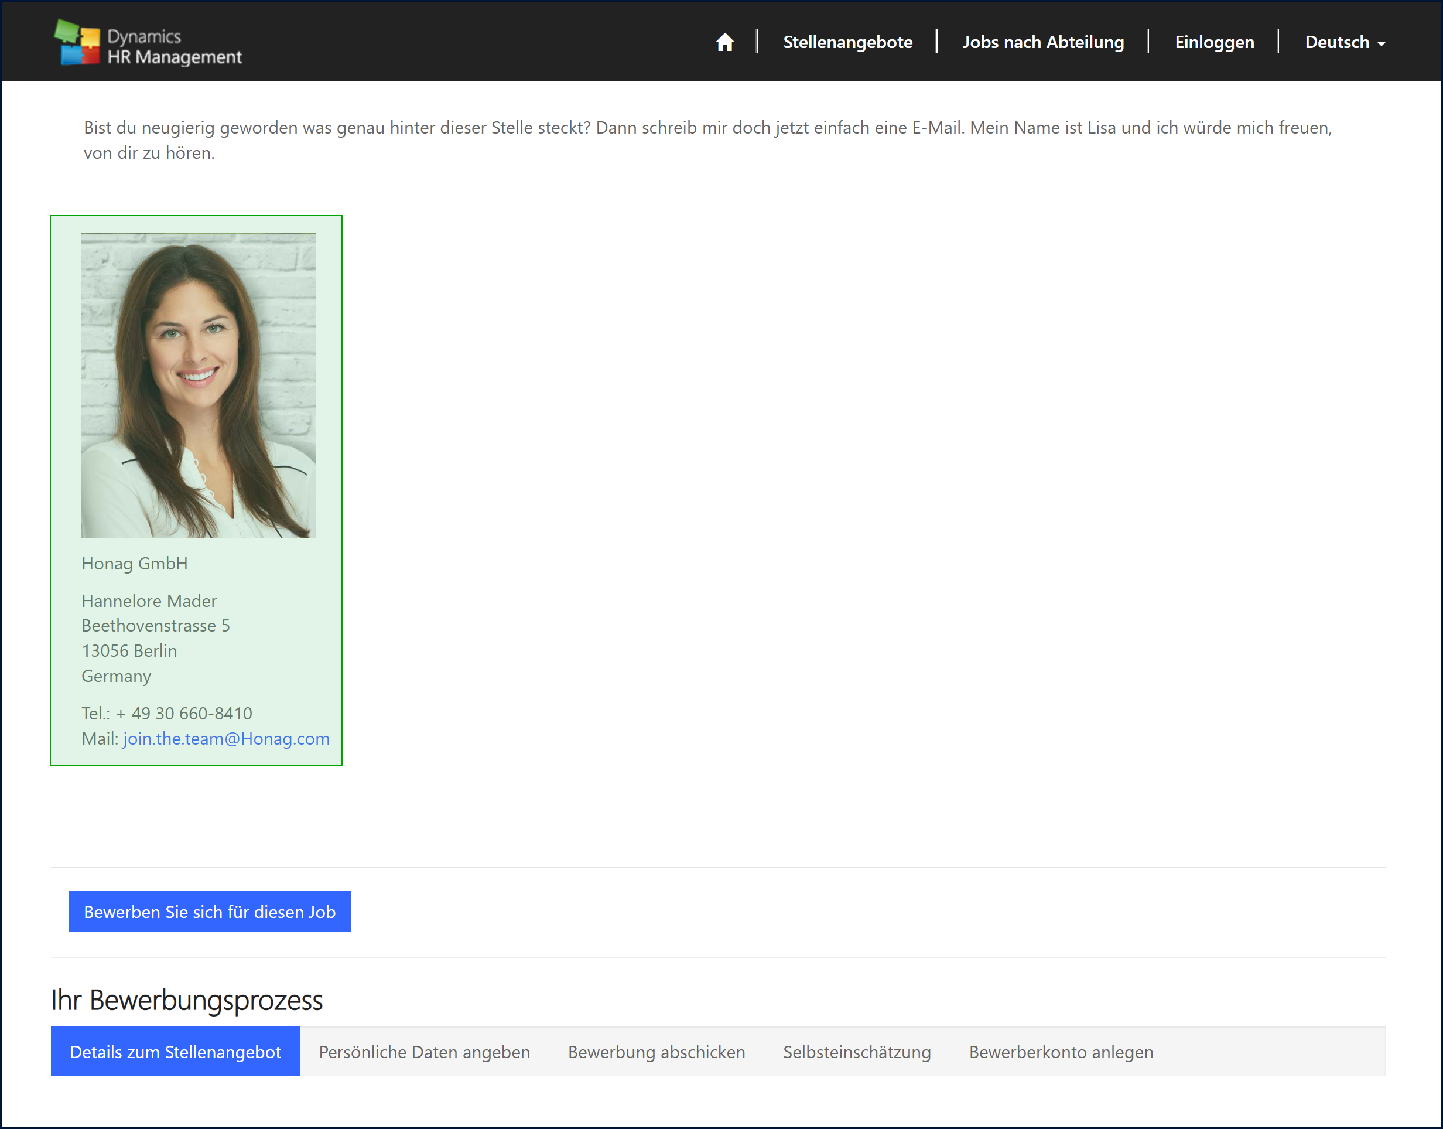
Task: Click the Ihr Bewerbungsprozess heading
Action: (x=187, y=1000)
